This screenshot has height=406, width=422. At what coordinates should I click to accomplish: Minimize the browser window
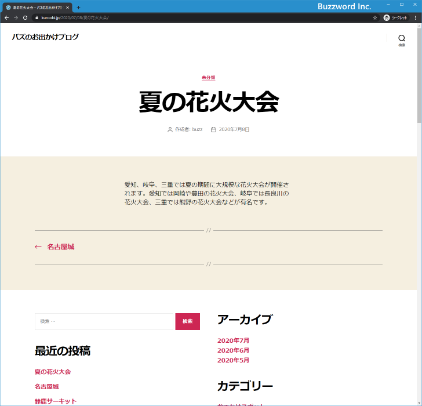388,4
